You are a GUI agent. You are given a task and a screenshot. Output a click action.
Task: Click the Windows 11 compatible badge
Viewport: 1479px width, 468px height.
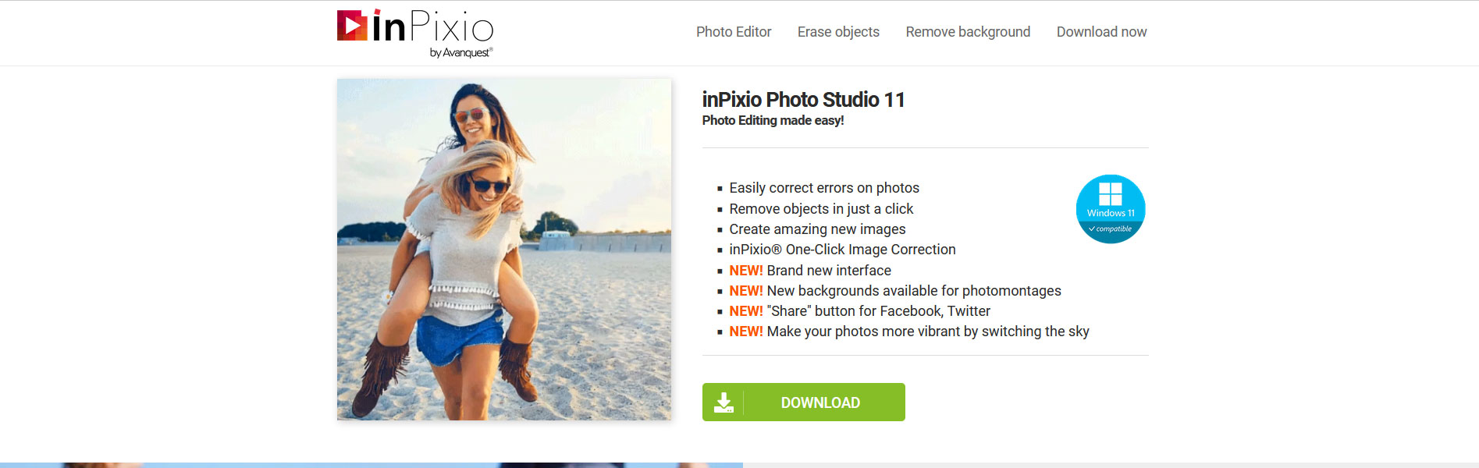click(1111, 209)
